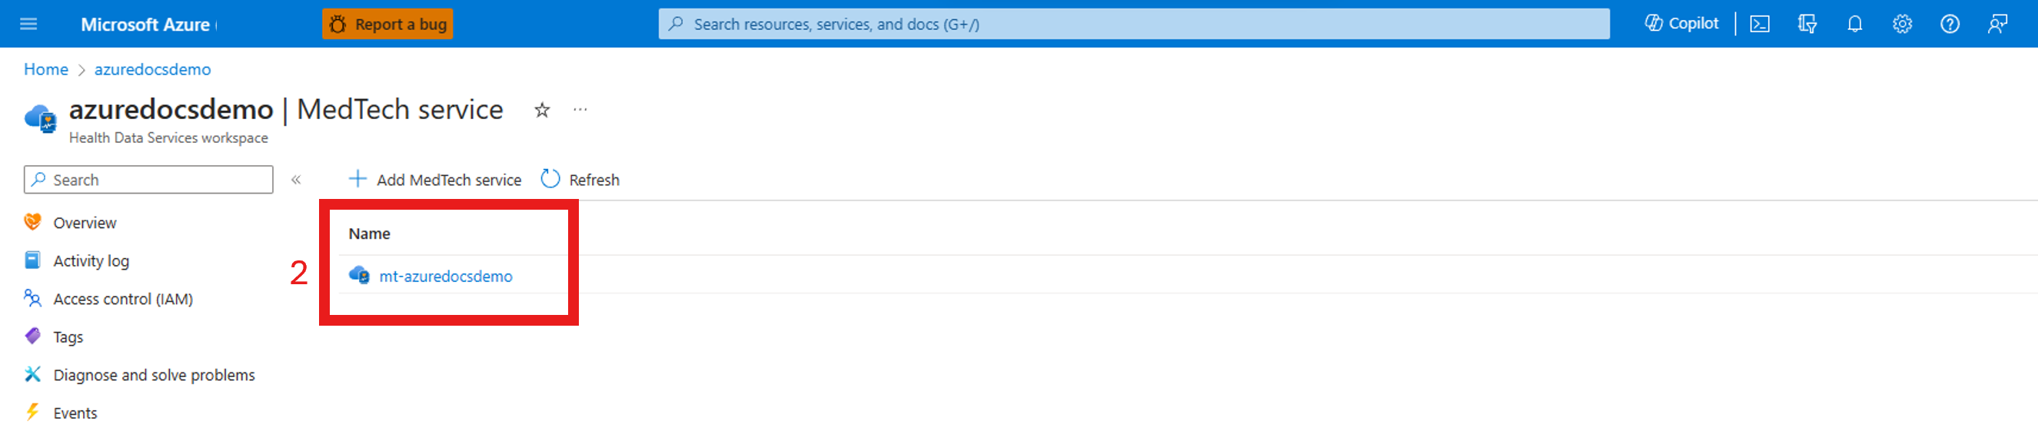
Task: Go to the Home breadcrumb link
Action: click(x=46, y=70)
